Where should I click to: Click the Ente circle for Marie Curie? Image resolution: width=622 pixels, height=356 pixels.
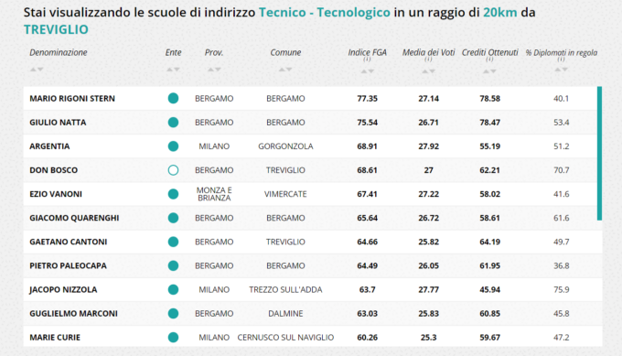click(173, 338)
